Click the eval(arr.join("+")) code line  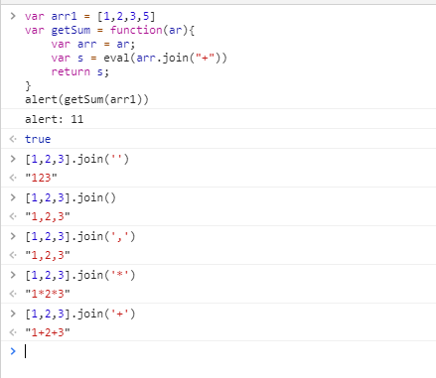point(139,58)
